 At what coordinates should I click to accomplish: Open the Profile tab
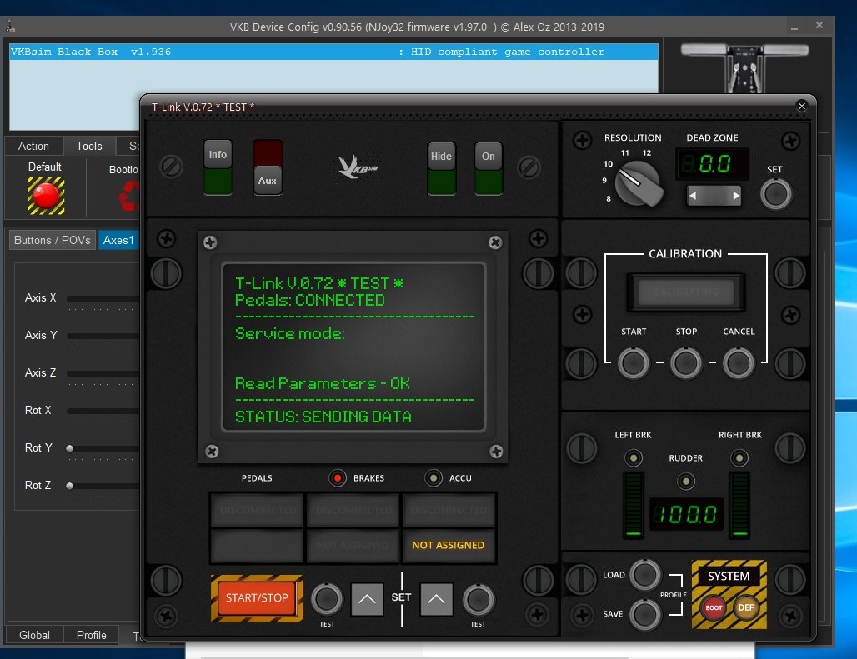pos(91,635)
